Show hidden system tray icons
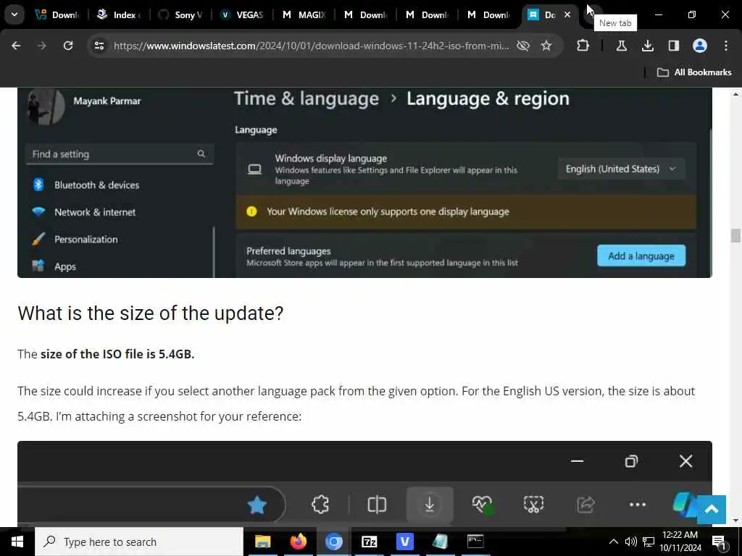 [x=613, y=542]
